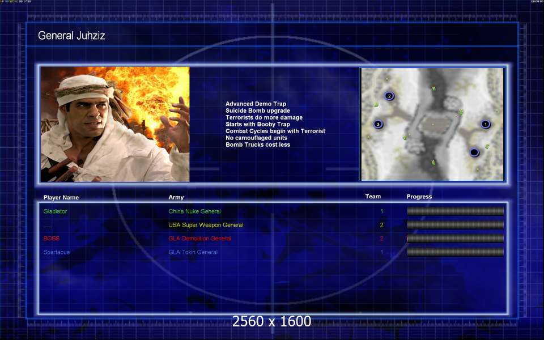Screen dimensions: 544x340
Task: Click team number in Gladiator row
Action: (x=381, y=211)
